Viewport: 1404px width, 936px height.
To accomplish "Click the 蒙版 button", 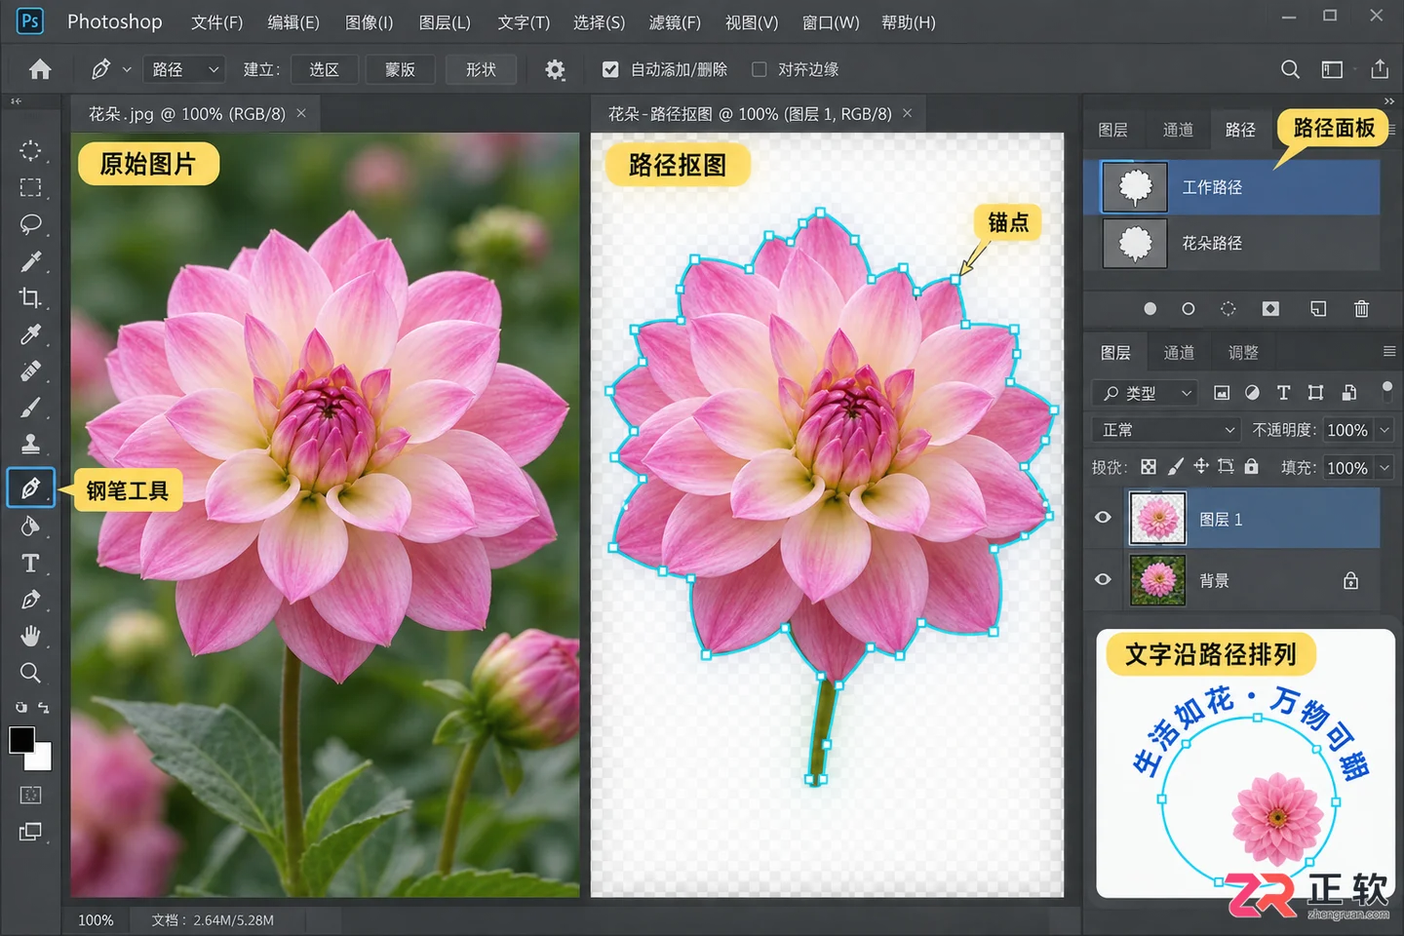I will tap(400, 69).
